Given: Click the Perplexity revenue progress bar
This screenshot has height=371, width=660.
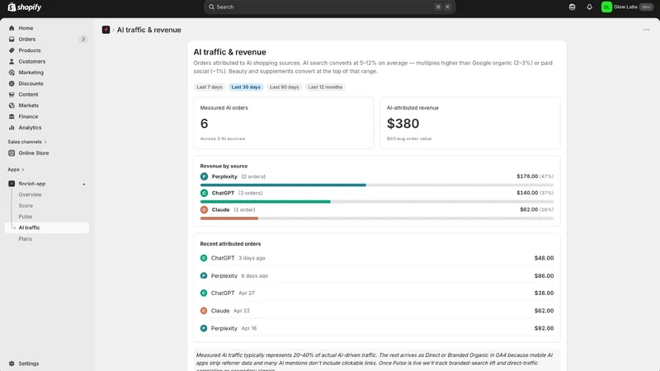Looking at the screenshot, I should pos(377,185).
